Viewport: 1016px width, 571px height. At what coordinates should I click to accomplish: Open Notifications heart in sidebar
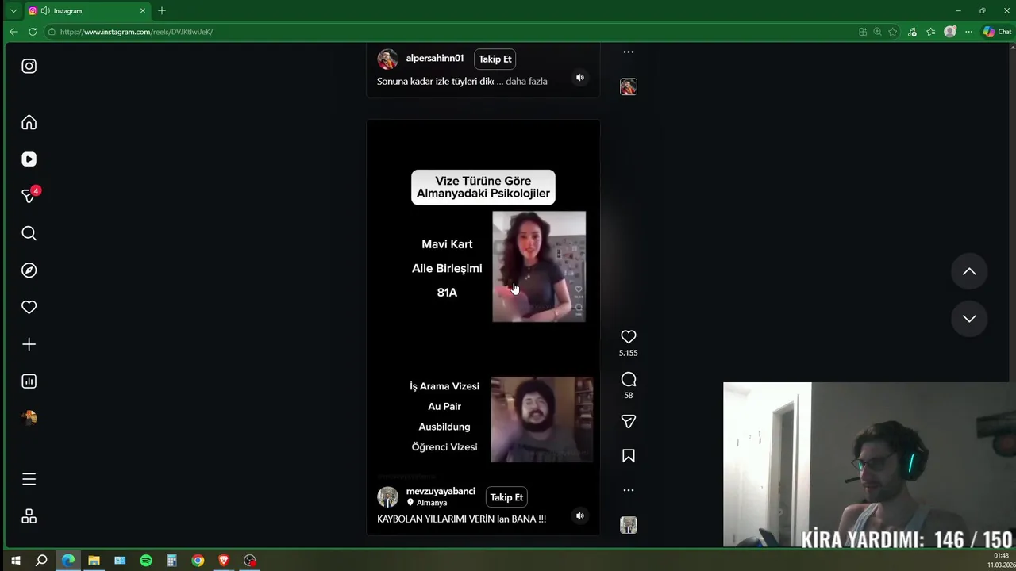coord(29,307)
